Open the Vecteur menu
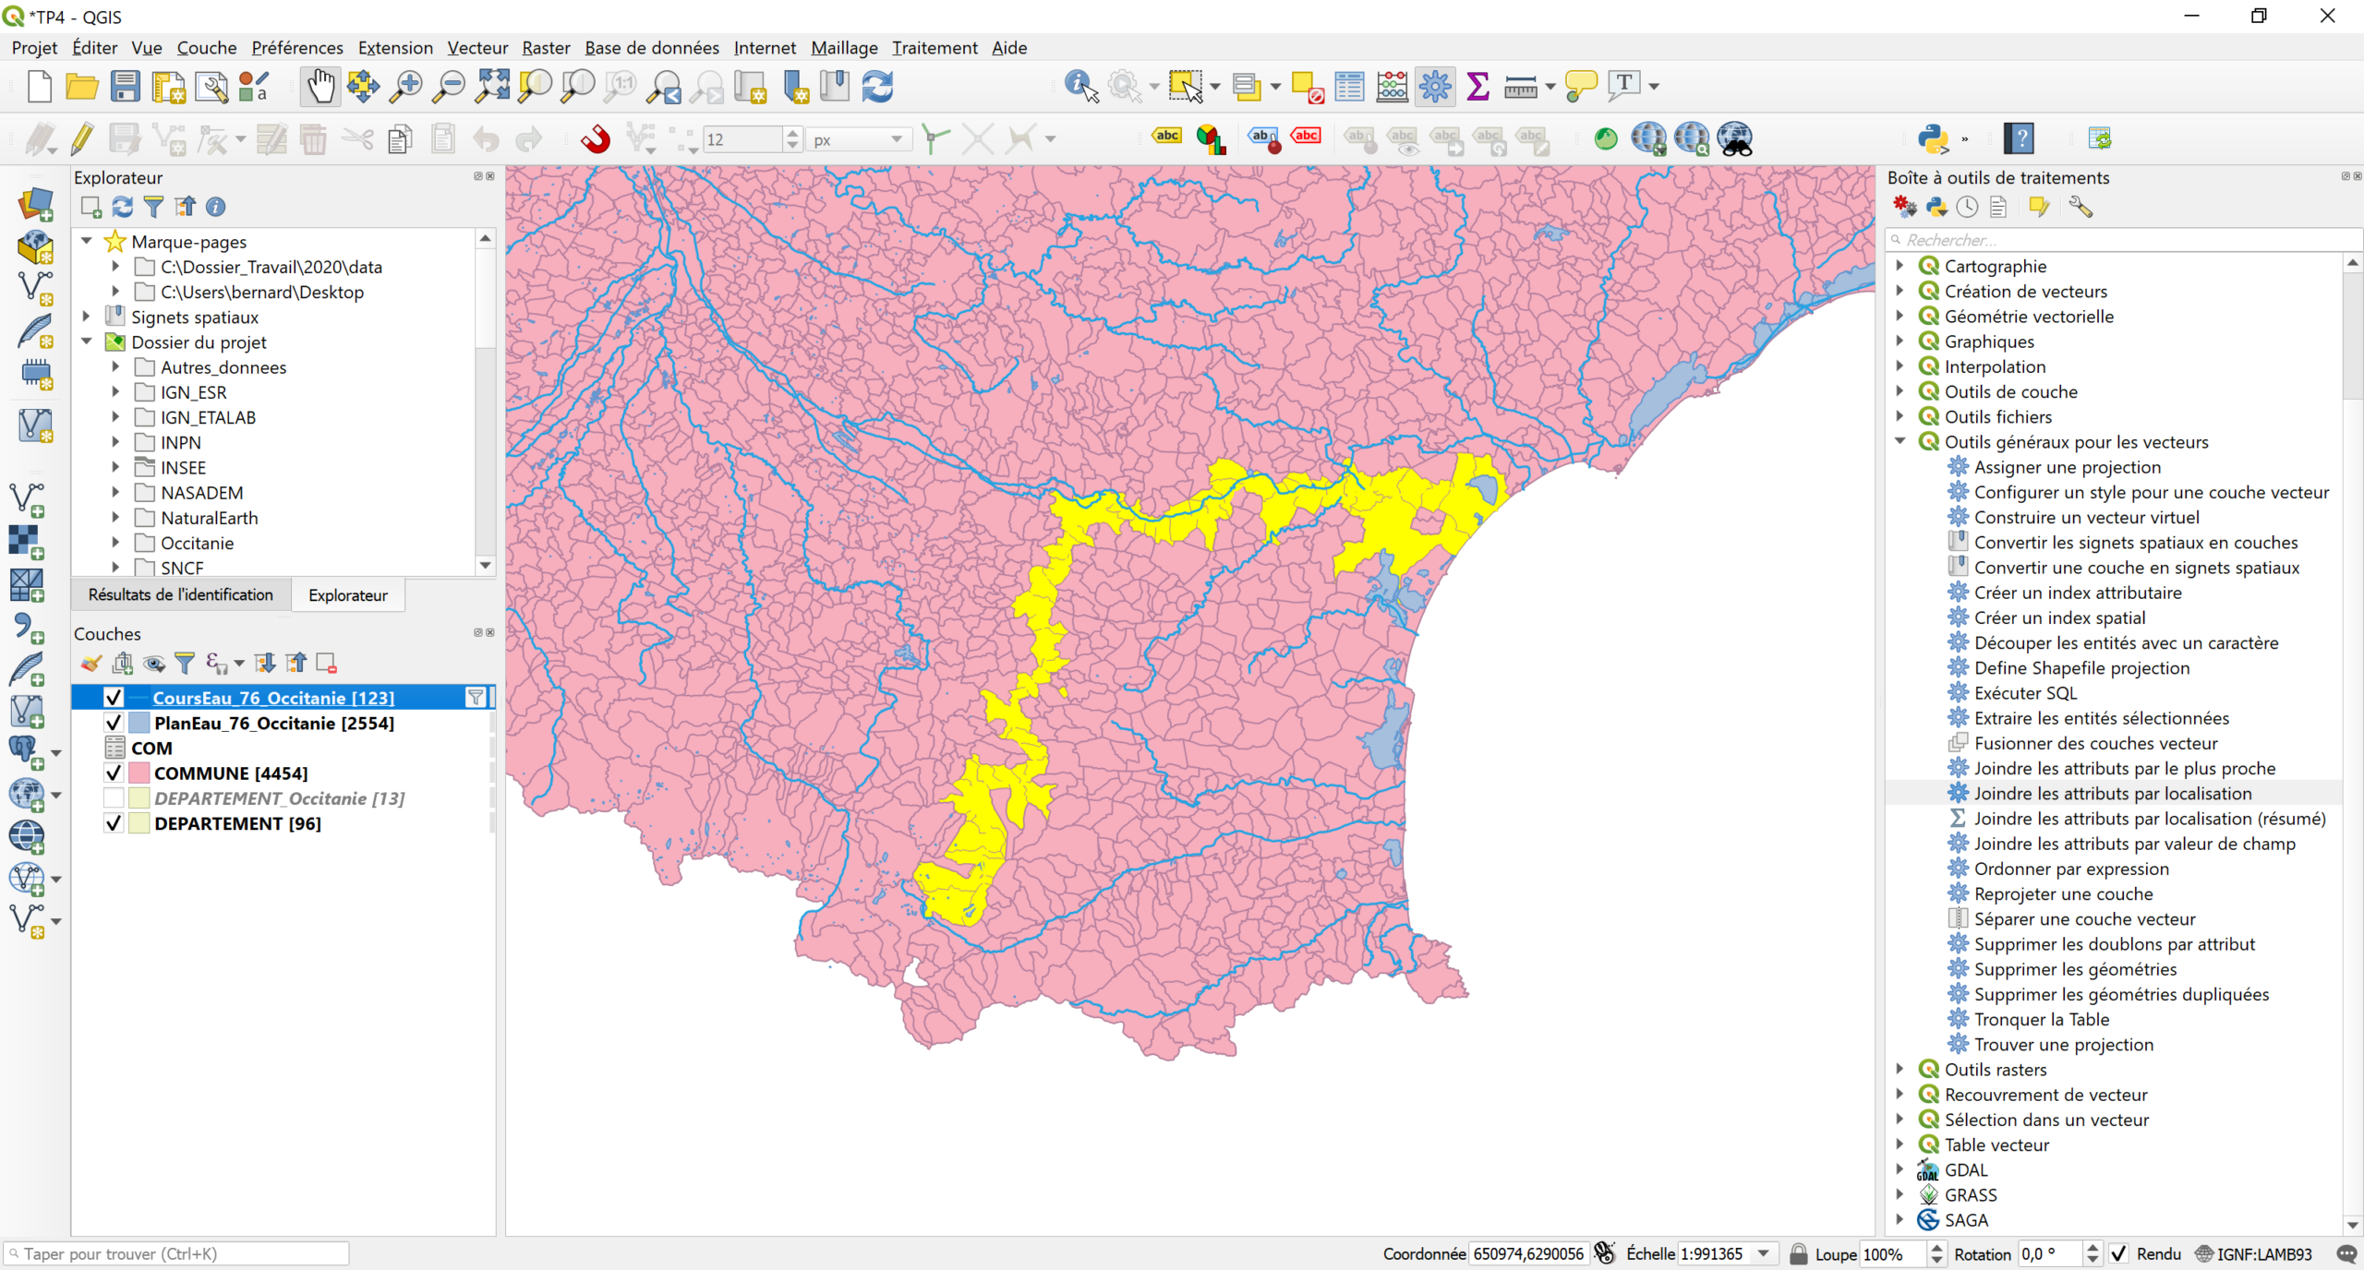The height and width of the screenshot is (1270, 2364). tap(476, 47)
